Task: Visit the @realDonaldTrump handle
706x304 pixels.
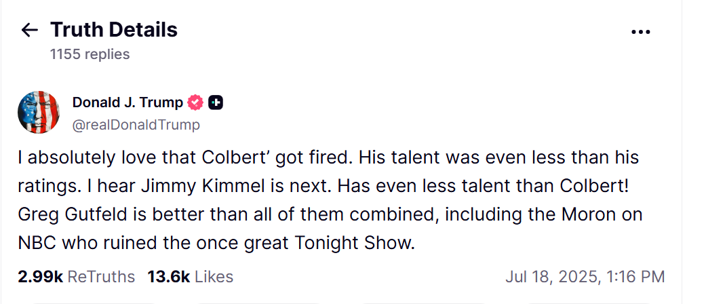Action: click(x=136, y=125)
